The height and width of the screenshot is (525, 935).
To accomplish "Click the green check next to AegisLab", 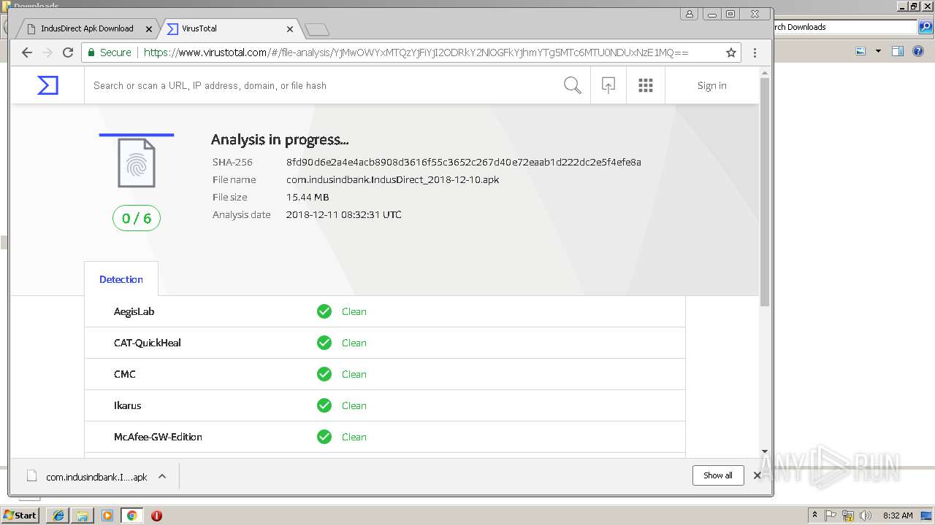I will point(324,311).
